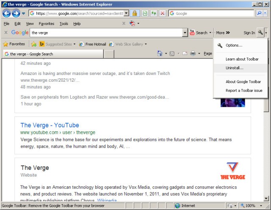
Task: Open the Wikipedia link in Verge description
Action: [107, 200]
